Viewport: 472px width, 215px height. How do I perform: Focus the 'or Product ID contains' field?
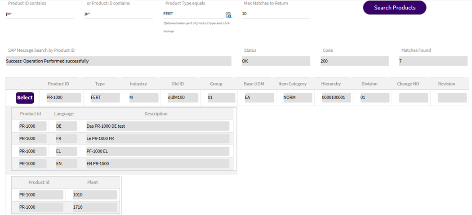click(x=119, y=14)
